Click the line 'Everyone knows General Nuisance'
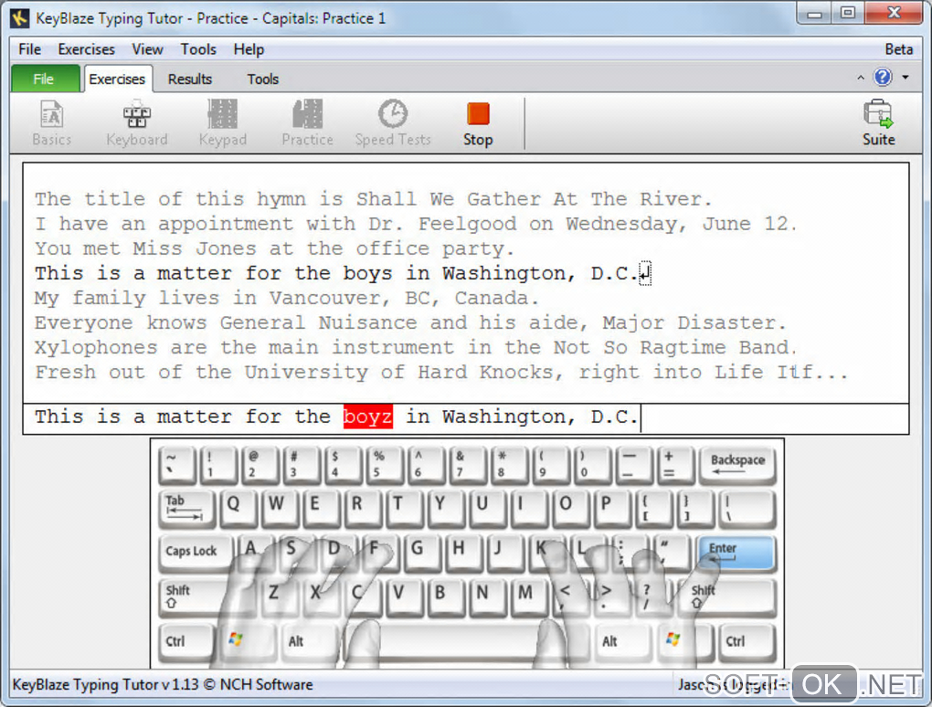This screenshot has width=932, height=707. click(410, 322)
